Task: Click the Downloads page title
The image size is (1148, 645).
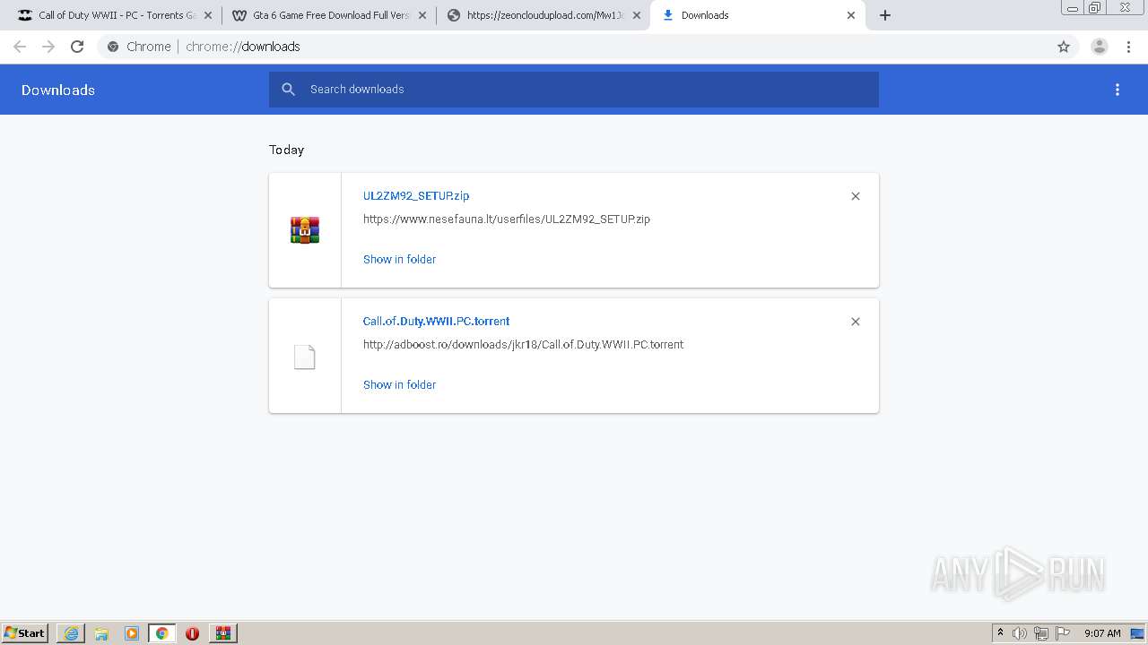Action: pyautogui.click(x=58, y=90)
